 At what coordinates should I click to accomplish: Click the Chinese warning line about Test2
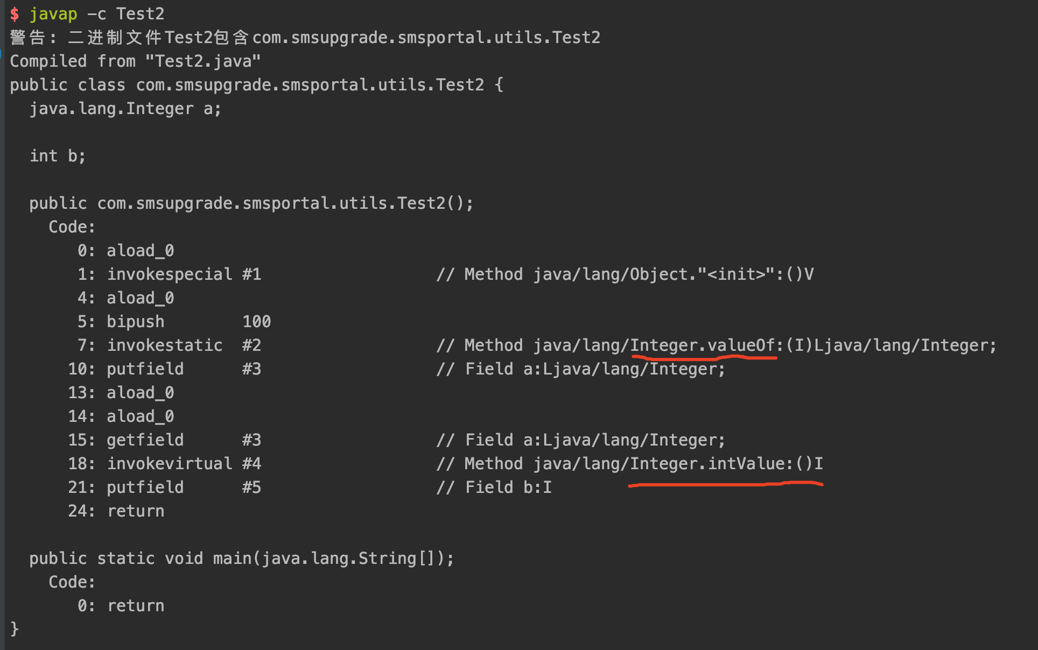coord(305,38)
